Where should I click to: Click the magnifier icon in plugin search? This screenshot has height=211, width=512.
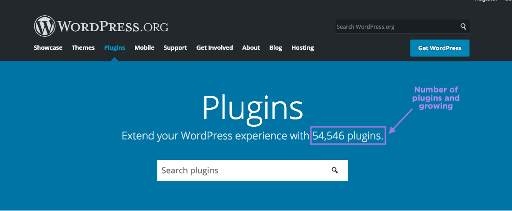pos(335,170)
